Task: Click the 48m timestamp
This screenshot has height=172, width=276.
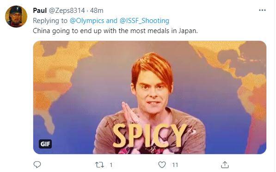Action: 97,11
